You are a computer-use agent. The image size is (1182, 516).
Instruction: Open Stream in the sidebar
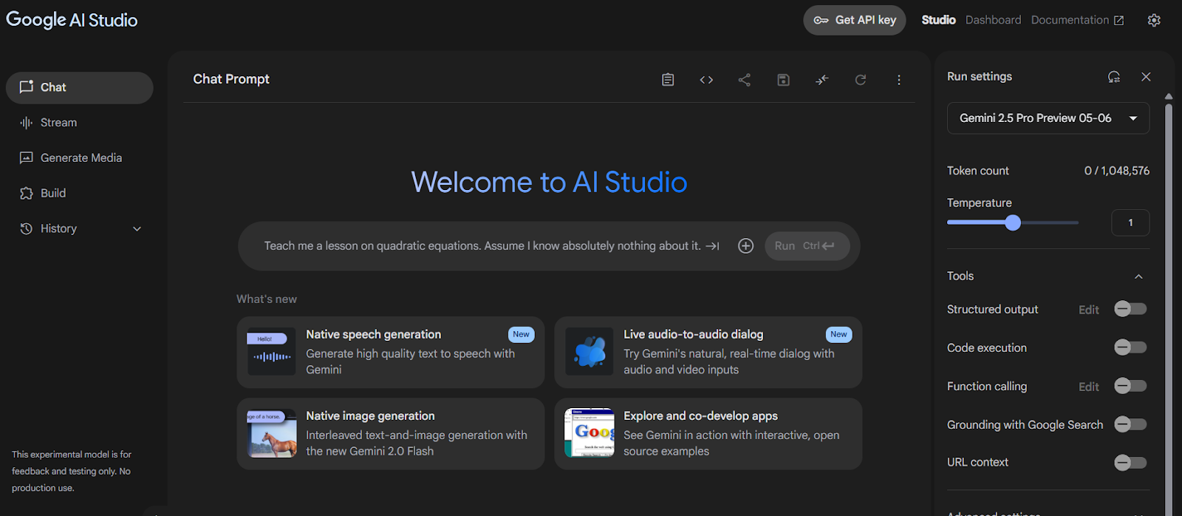(x=80, y=123)
